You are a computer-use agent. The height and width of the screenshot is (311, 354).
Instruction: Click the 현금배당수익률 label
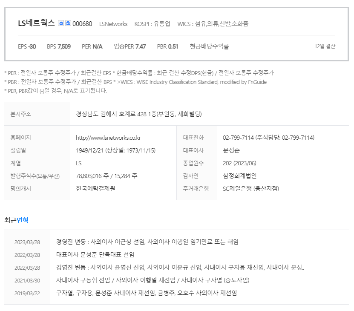(x=209, y=46)
